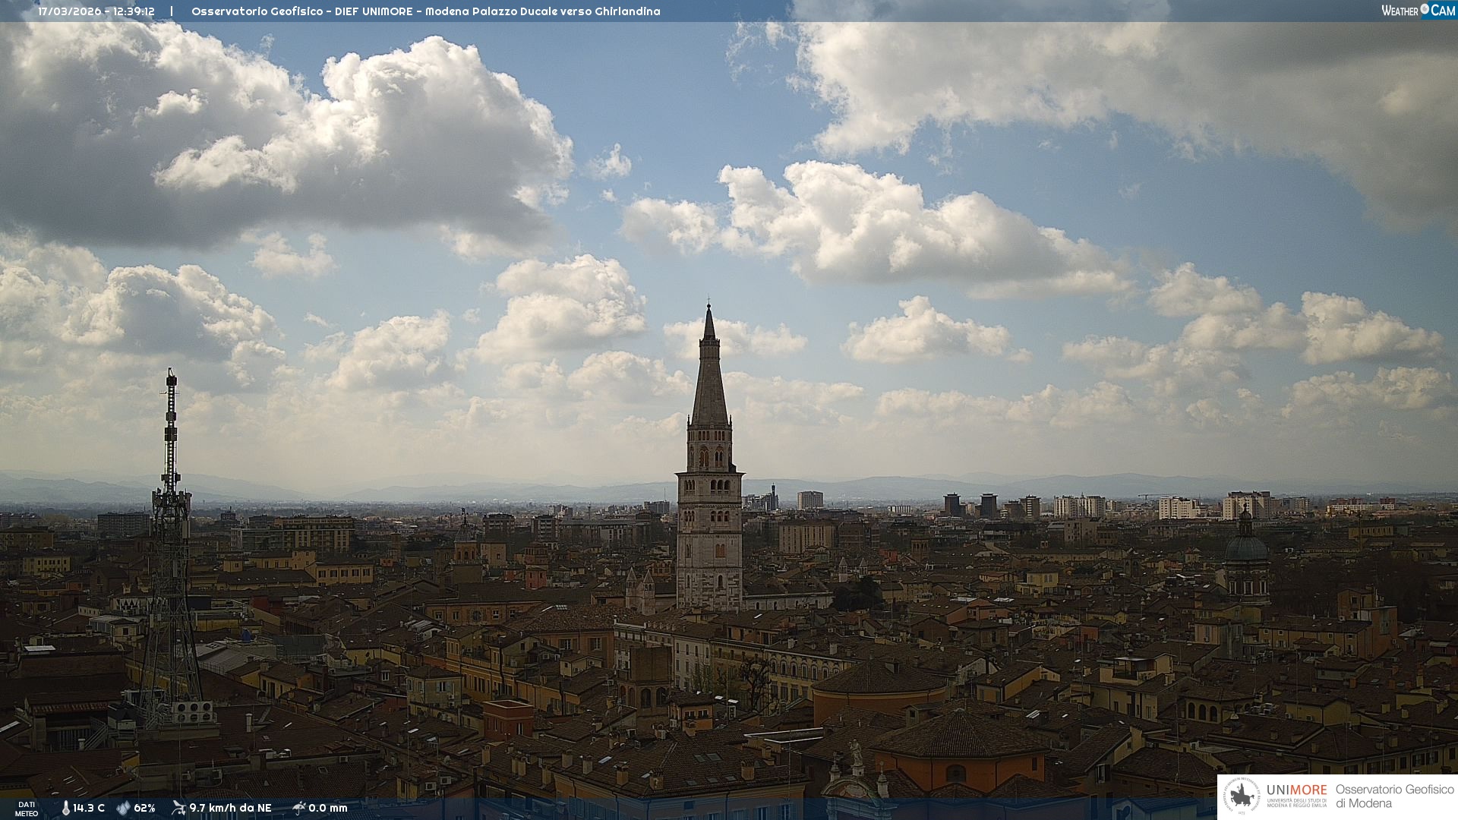Viewport: 1458px width, 820px height.
Task: Click the umbrella rainfall icon
Action: 298,808
